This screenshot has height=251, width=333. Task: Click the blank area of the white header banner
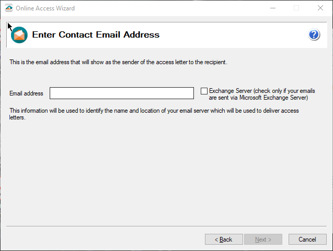point(235,35)
